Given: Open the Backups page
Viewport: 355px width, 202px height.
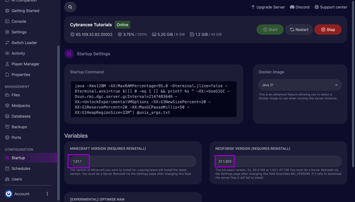Looking at the screenshot, I should click(x=19, y=127).
